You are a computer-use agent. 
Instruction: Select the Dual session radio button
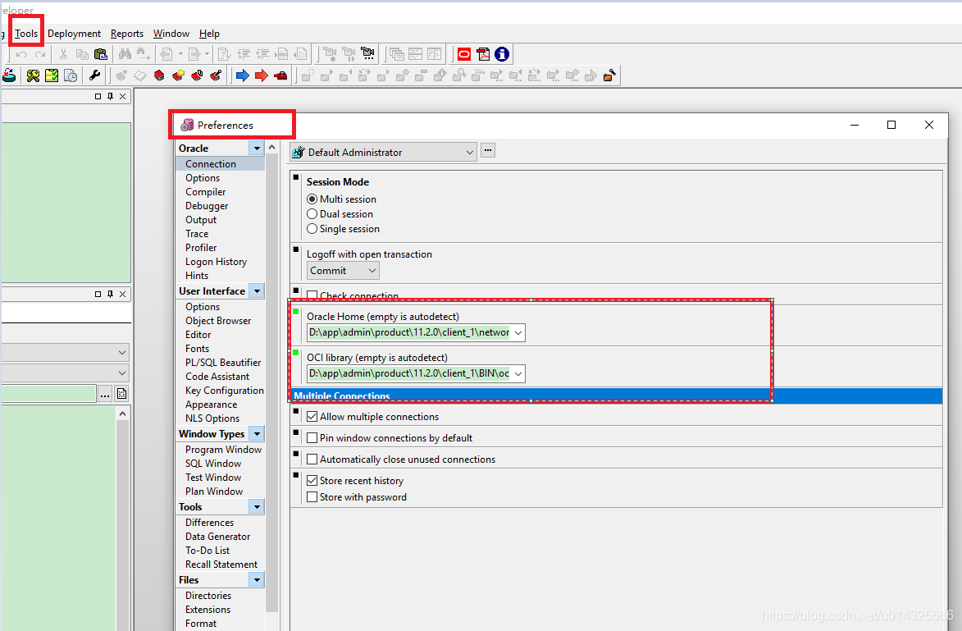tap(312, 213)
